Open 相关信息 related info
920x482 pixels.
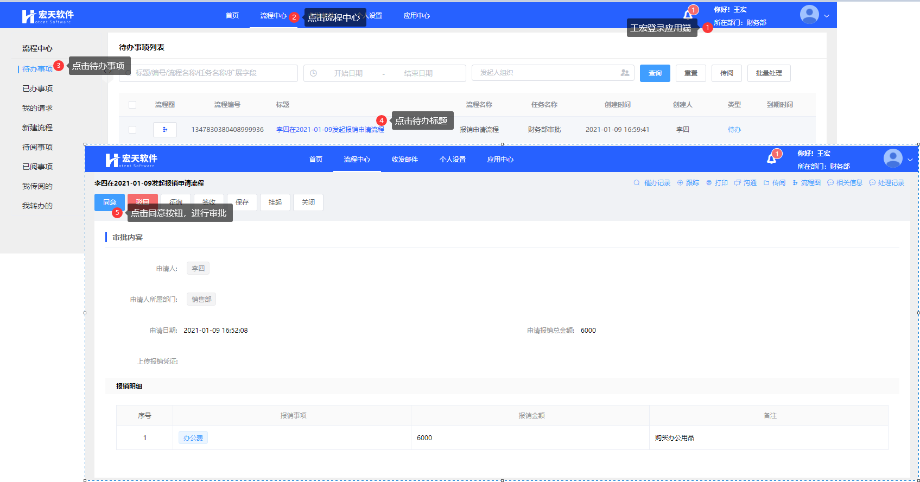tap(845, 183)
